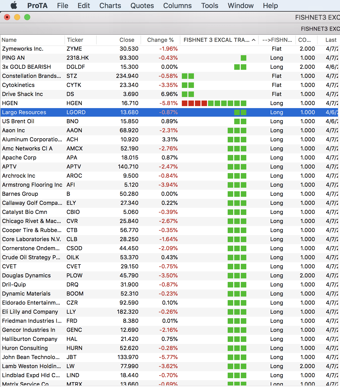Image resolution: width=340 pixels, height=387 pixels.
Task: Open the ProTA application menu
Action: click(x=37, y=6)
